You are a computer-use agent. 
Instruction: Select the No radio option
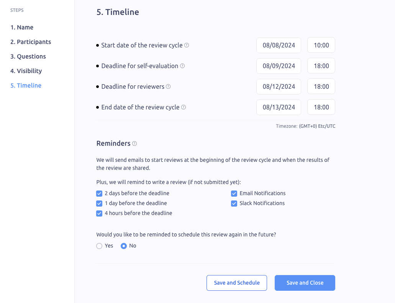pos(124,246)
